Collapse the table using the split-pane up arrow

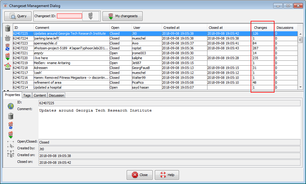click(x=4, y=91)
